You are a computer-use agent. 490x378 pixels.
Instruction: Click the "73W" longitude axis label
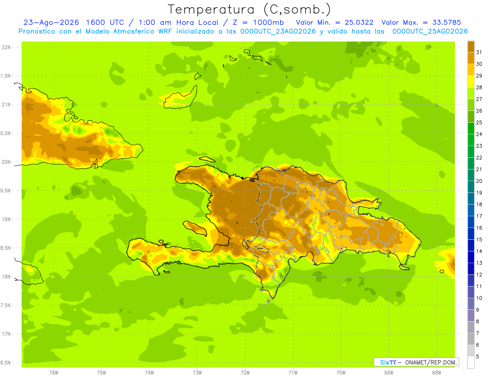tap(197, 373)
